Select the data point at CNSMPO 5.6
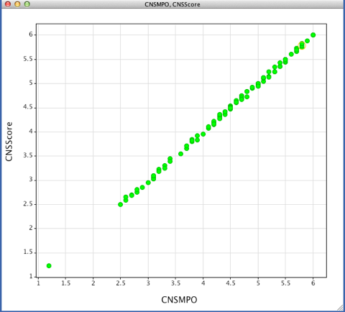Image resolution: width=345 pixels, height=312 pixels. click(291, 55)
